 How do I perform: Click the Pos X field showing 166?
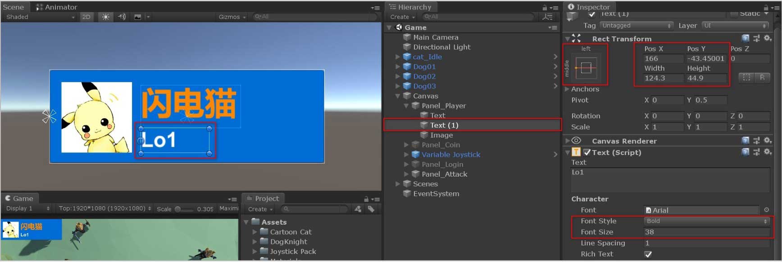coord(663,58)
